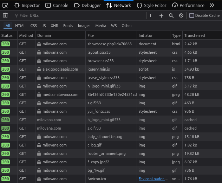This screenshot has width=222, height=183.
Task: Clear network log with trash icon
Action: [5, 15]
